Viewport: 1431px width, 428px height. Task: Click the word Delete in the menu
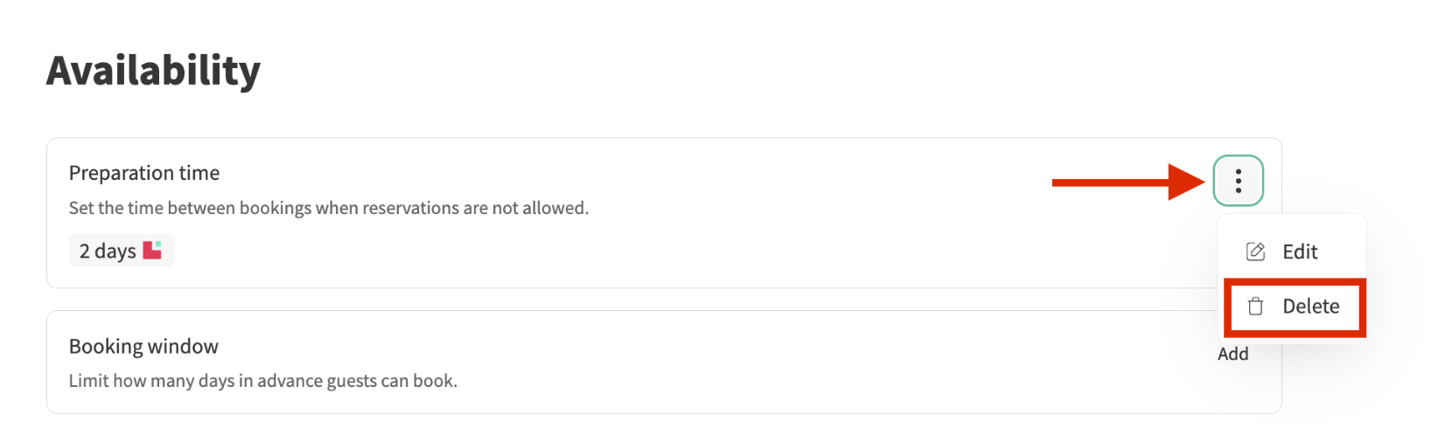(x=1310, y=307)
